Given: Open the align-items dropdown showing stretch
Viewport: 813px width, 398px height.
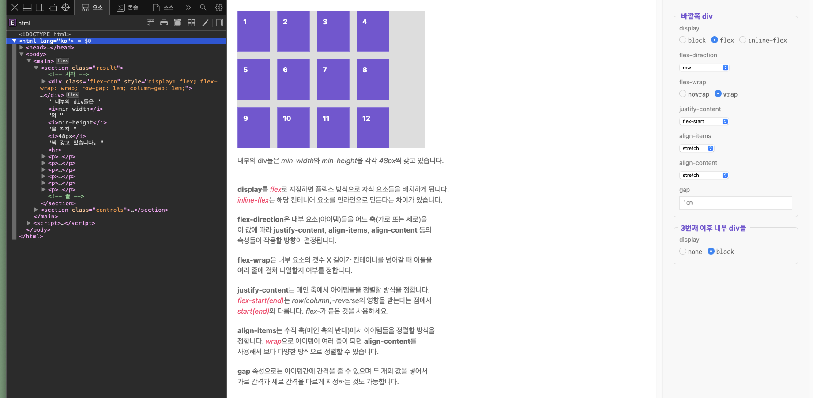Looking at the screenshot, I should click(696, 148).
